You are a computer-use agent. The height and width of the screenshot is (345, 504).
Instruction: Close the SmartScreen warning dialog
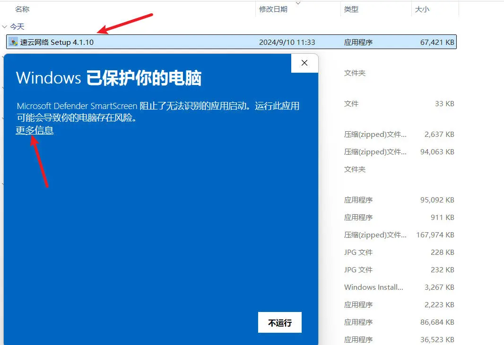click(304, 63)
